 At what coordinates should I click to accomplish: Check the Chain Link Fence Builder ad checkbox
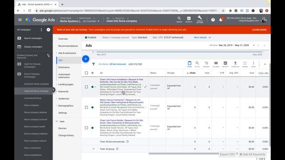[x=86, y=128]
